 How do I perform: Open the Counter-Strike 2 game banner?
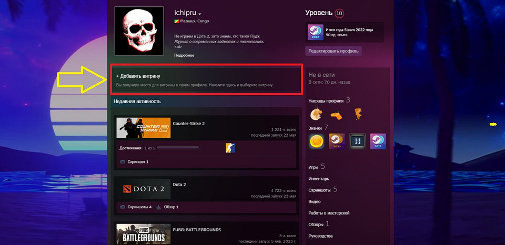coord(143,128)
